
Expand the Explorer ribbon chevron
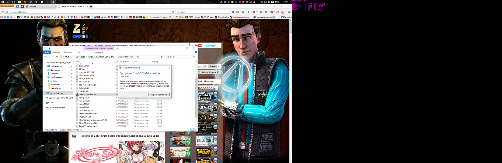pos(193,52)
